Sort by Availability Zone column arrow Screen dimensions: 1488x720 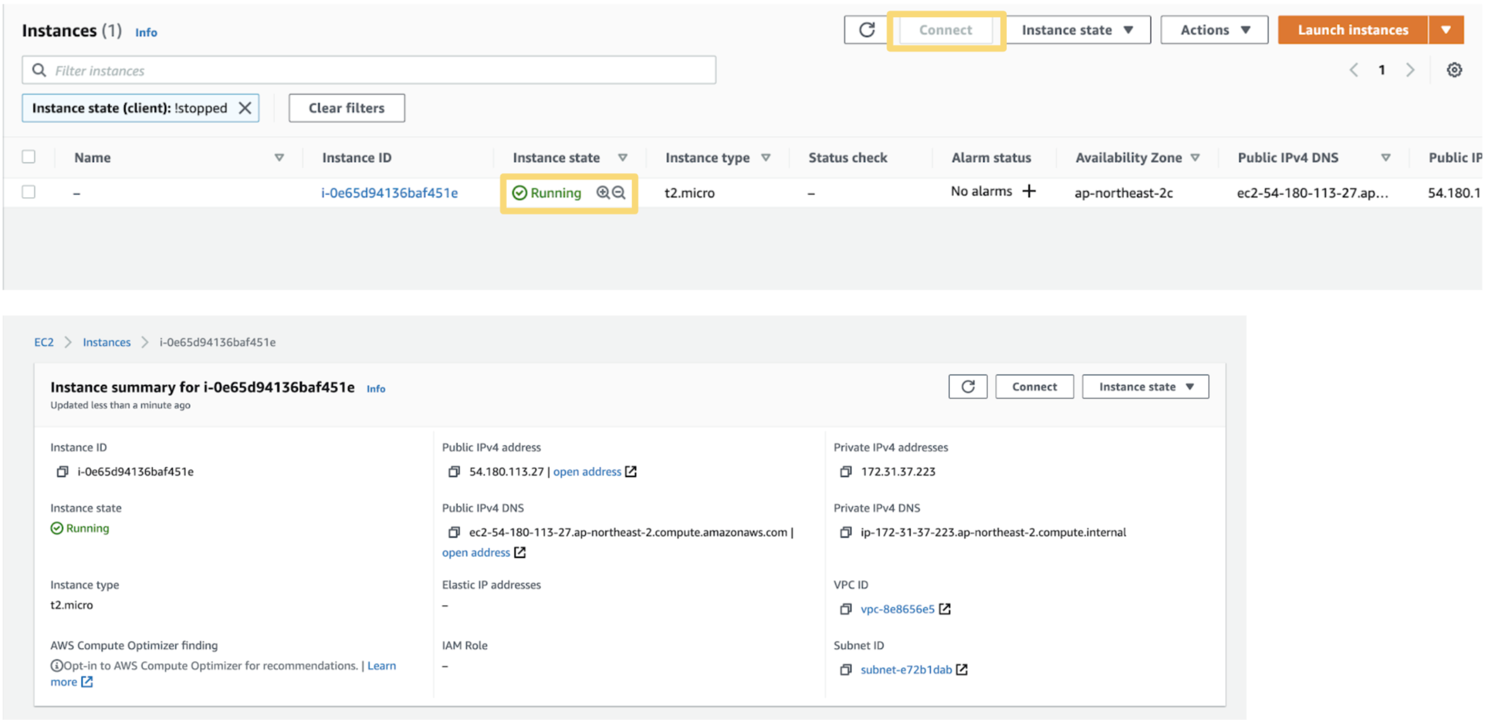pos(1195,158)
